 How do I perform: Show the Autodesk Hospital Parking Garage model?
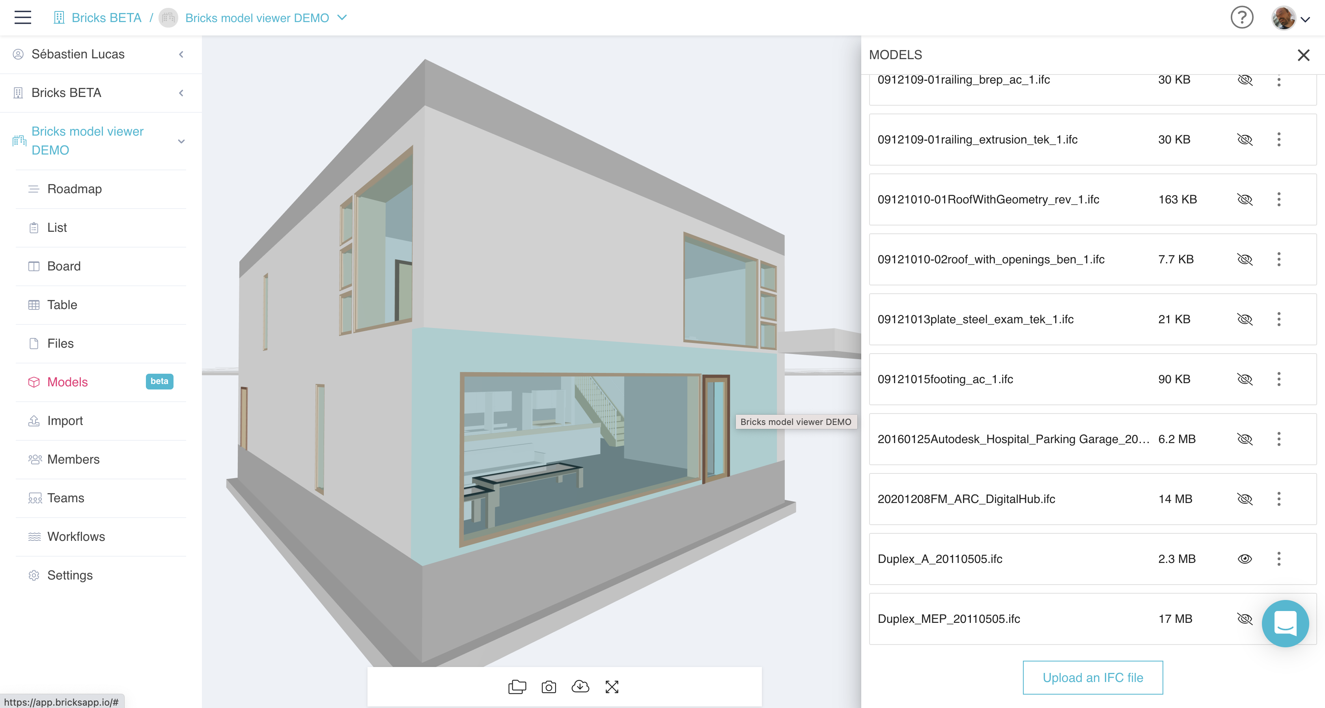pyautogui.click(x=1245, y=439)
